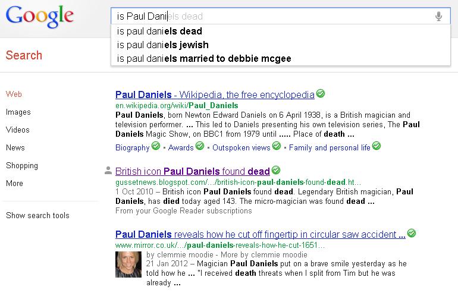Click the microphone voice search icon

tap(438, 17)
